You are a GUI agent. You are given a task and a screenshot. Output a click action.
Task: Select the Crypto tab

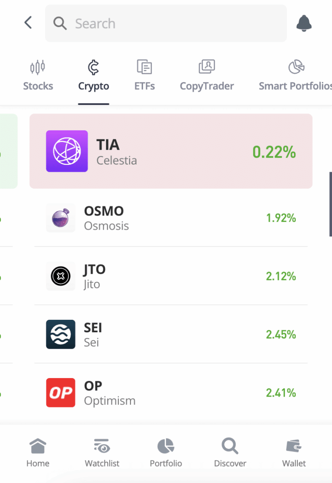(x=93, y=76)
